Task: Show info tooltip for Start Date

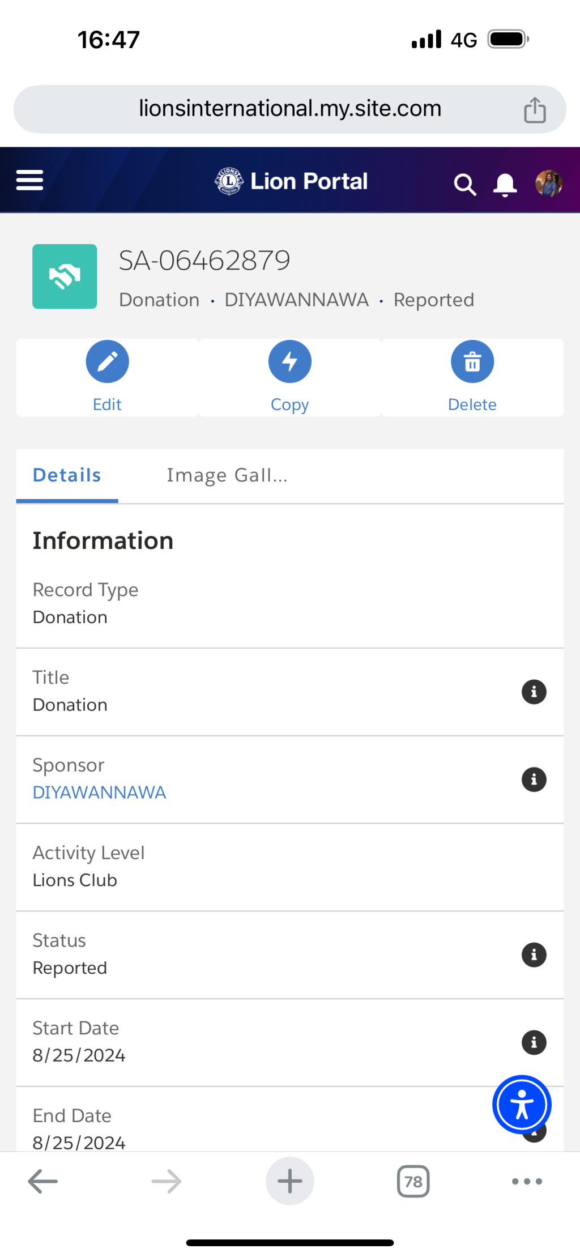Action: coord(534,1042)
